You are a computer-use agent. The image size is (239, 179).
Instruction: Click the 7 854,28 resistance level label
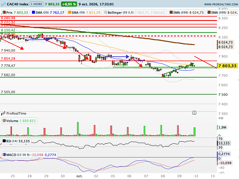tap(8, 59)
